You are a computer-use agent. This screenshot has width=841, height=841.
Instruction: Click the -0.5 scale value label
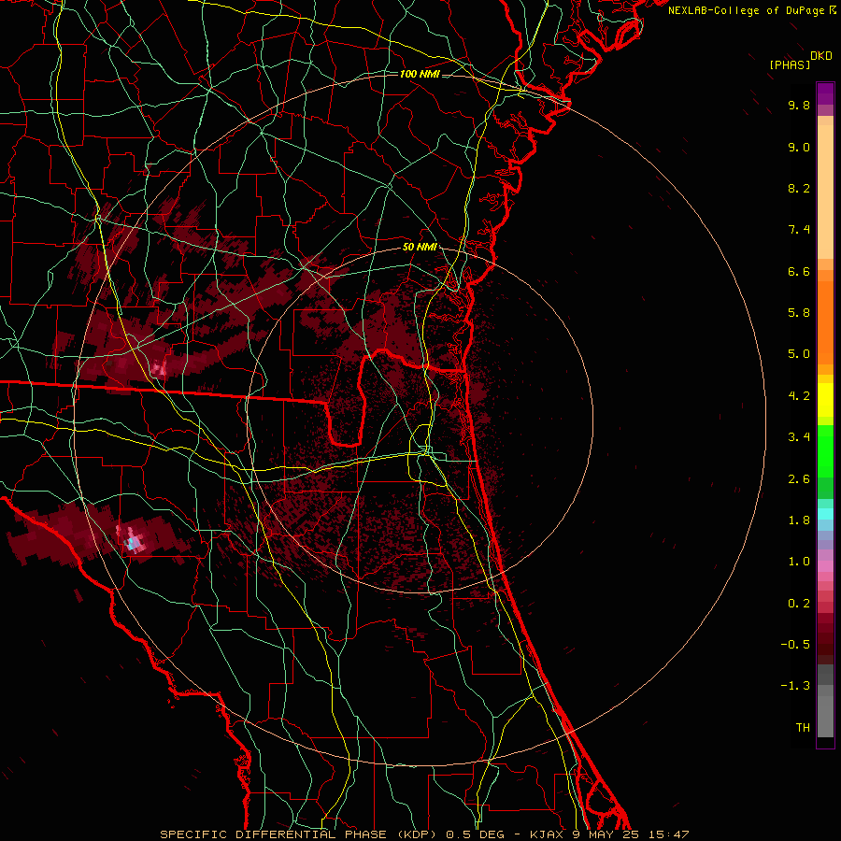(795, 645)
